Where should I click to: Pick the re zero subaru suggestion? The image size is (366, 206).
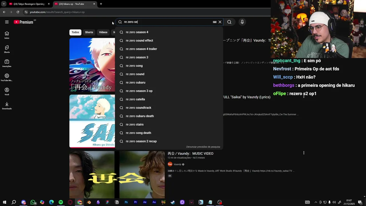pyautogui.click(x=169, y=82)
